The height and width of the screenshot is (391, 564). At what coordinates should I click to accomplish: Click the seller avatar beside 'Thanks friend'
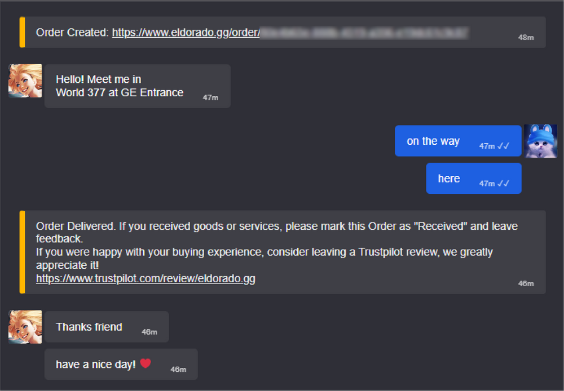pyautogui.click(x=25, y=327)
